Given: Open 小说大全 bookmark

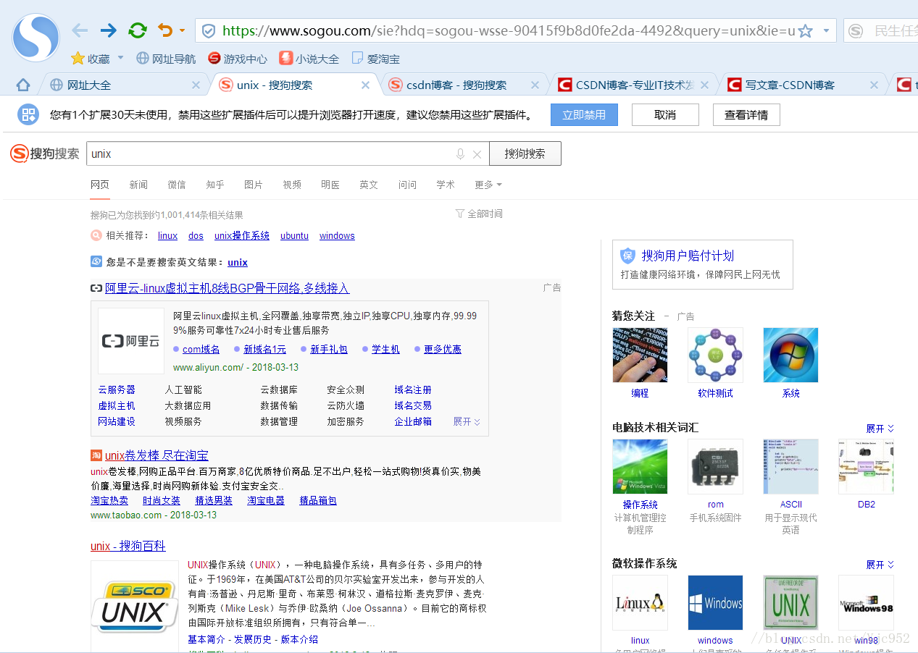Looking at the screenshot, I should point(309,59).
